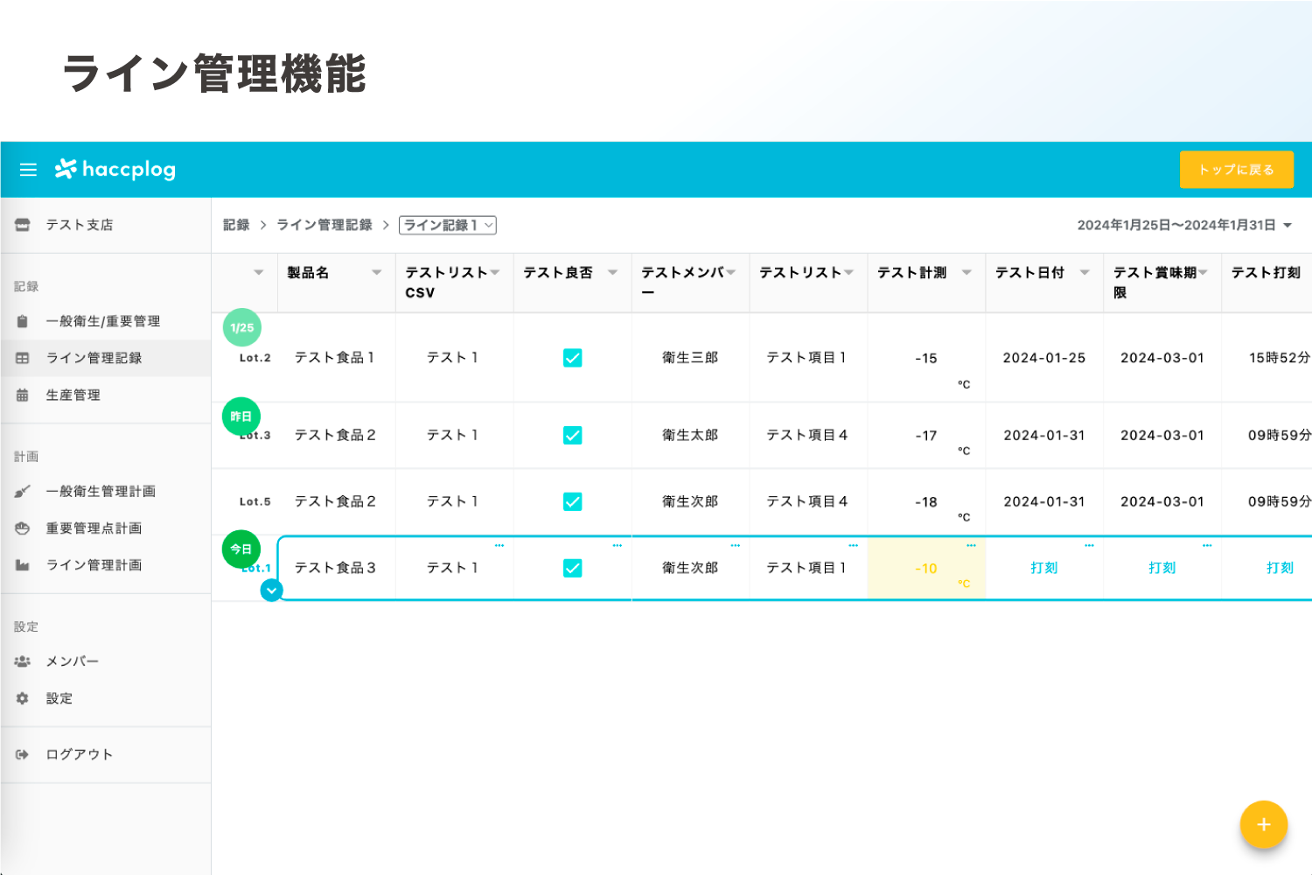This screenshot has height=875, width=1312.
Task: Click 打刻 in the テスト賞味期限 column
Action: pos(1162,568)
